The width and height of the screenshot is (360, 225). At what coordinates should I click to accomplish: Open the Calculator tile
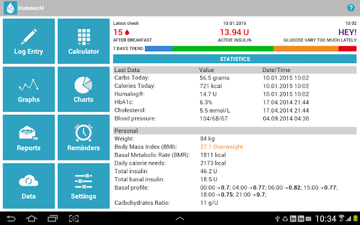(84, 41)
